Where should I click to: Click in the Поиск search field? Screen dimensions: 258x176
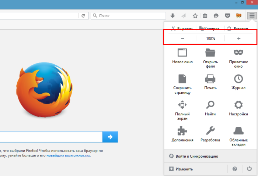[x=128, y=16]
